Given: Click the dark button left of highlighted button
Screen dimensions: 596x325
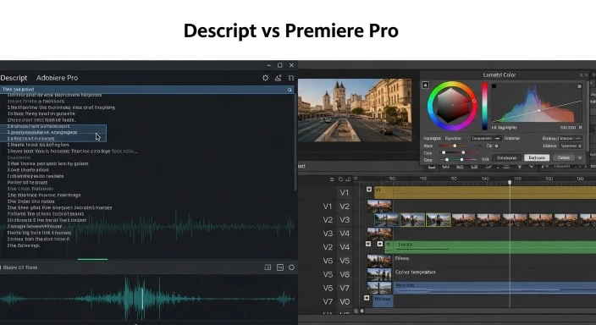Looking at the screenshot, I should pyautogui.click(x=506, y=157).
